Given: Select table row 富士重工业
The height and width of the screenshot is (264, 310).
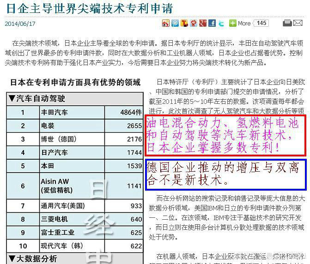Looking at the screenshot, I should (75, 233).
